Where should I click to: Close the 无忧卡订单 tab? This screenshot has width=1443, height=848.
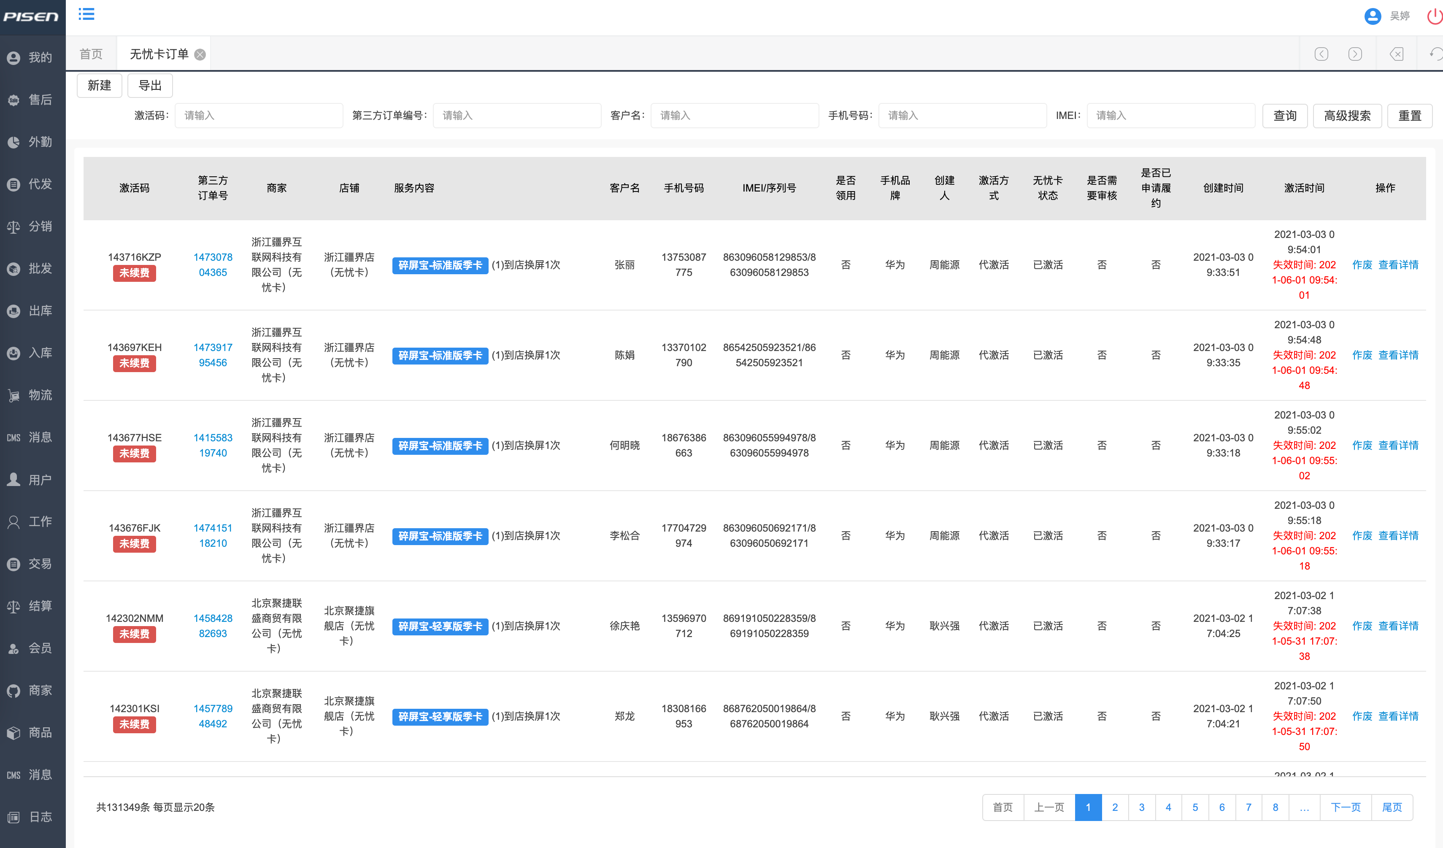(x=200, y=54)
